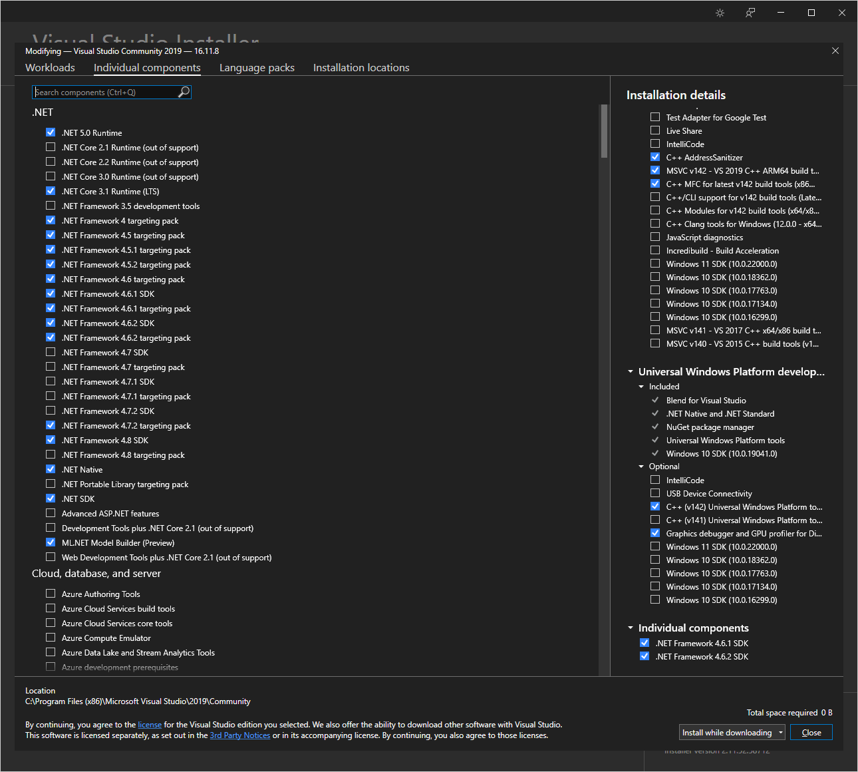Check Incredibuild - Build Acceleration
Viewport: 858px width, 772px height.
pos(655,250)
